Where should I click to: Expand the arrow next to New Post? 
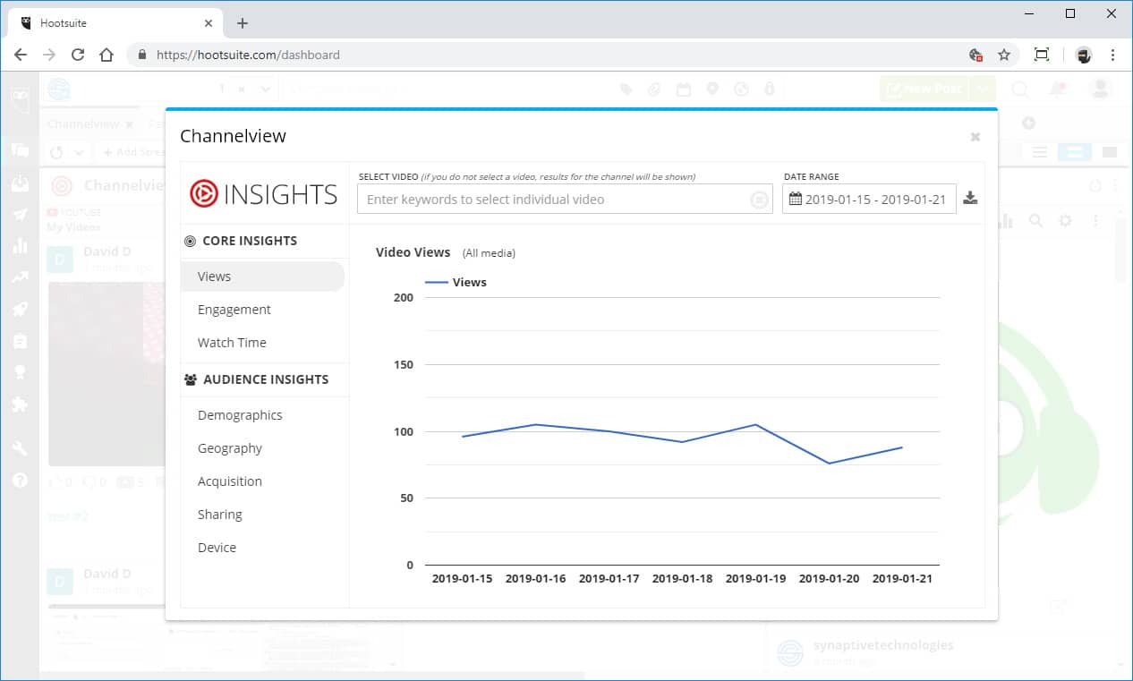pos(984,89)
